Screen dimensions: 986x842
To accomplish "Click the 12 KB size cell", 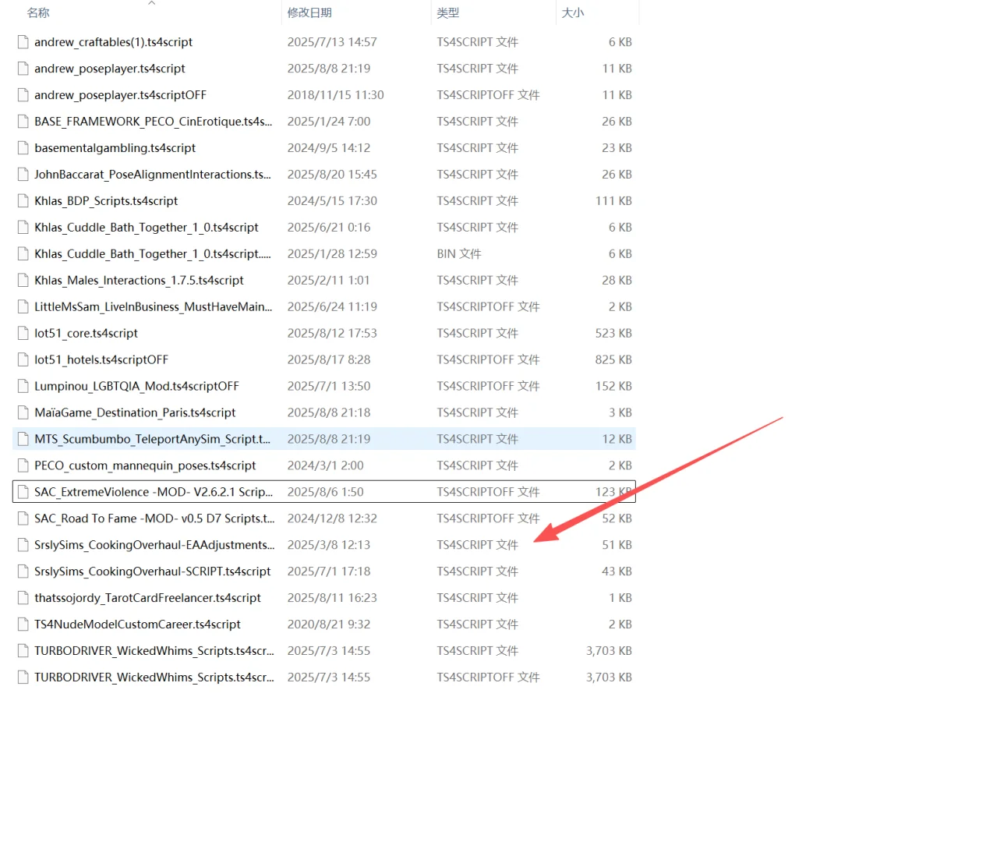I will coord(617,440).
